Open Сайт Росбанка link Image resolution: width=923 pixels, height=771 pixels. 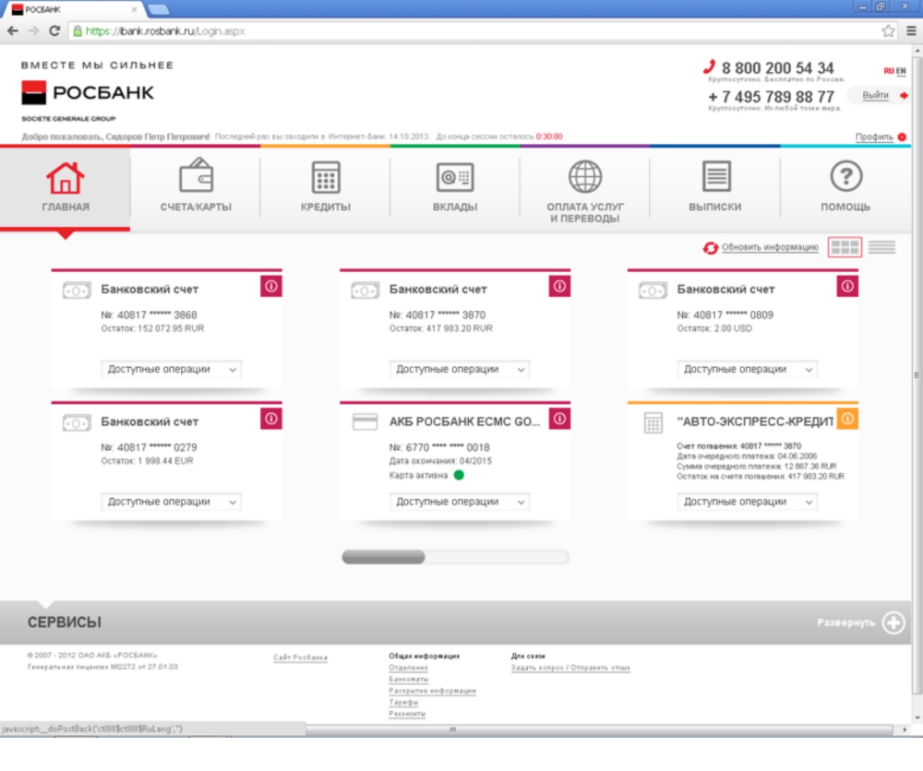tap(300, 658)
